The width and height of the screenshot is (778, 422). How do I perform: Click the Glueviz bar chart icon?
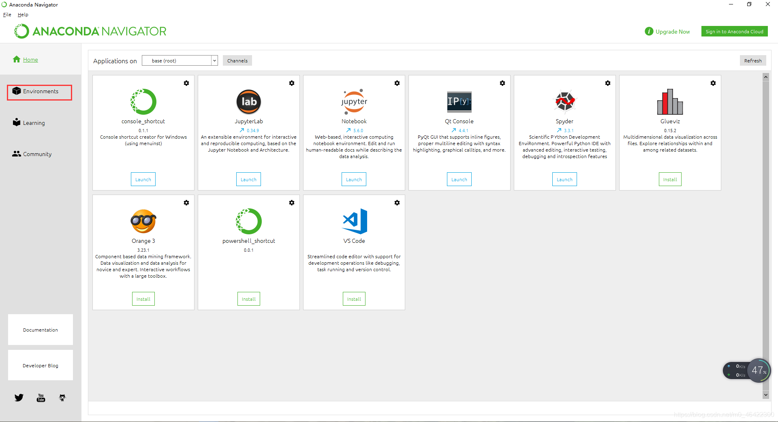click(670, 102)
